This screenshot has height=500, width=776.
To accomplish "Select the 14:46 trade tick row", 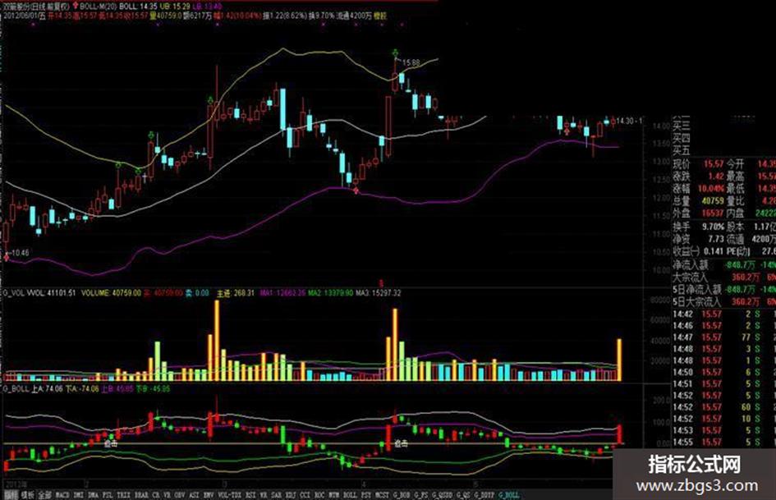I will click(723, 326).
